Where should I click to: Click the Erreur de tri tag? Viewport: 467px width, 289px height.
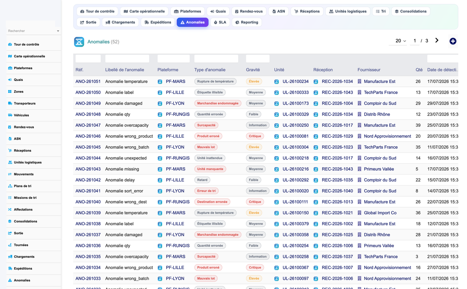206,191
